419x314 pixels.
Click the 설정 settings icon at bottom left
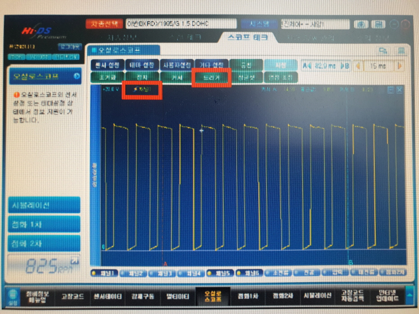(x=13, y=297)
